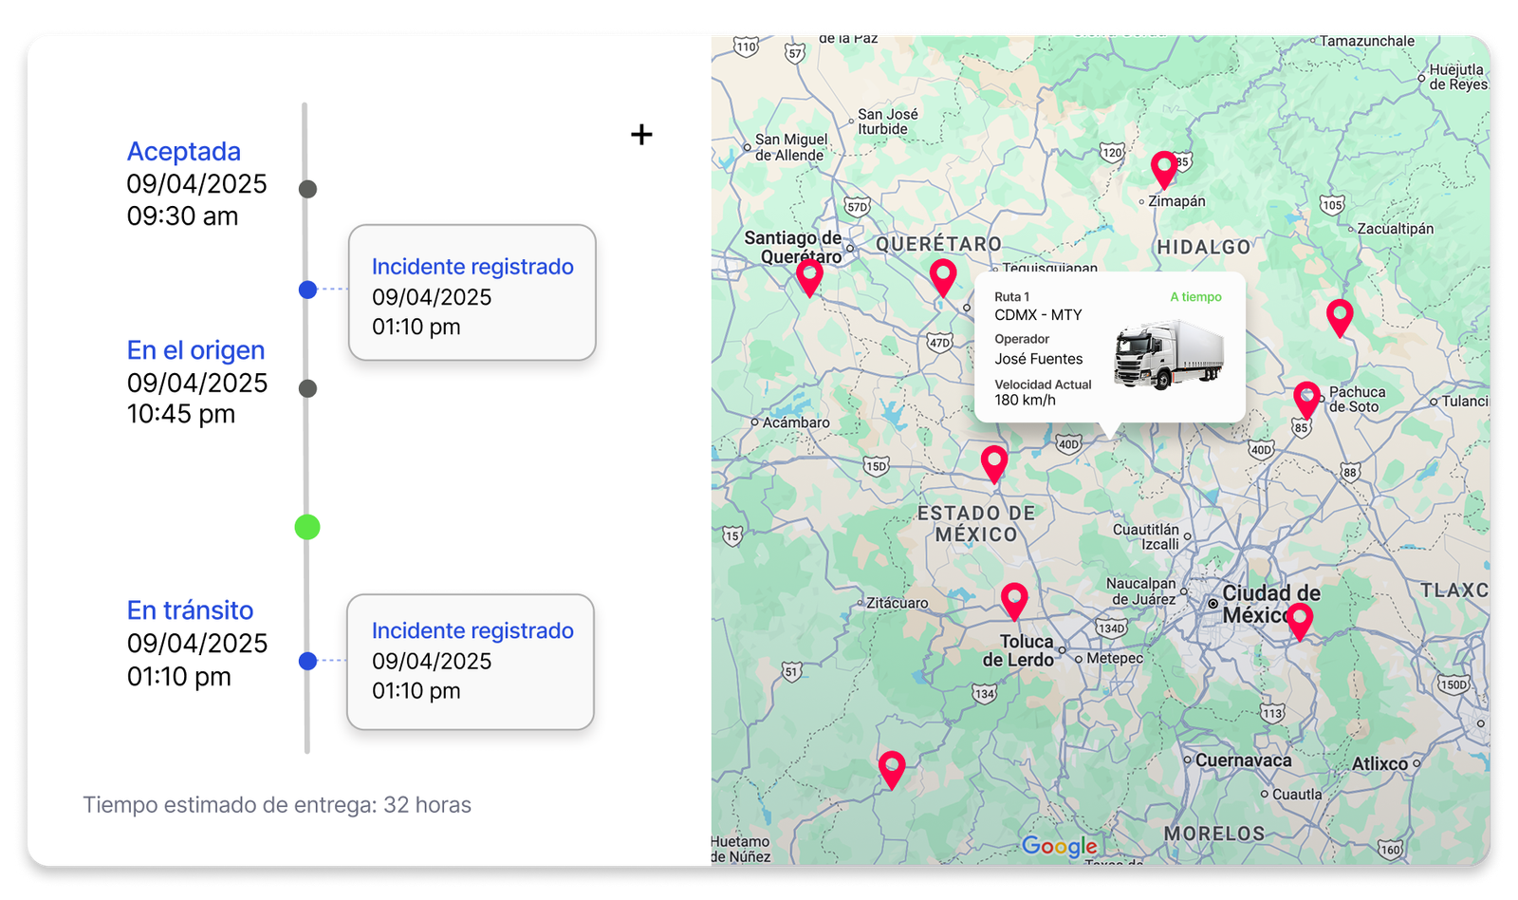Click the Atlixco city label on map
Image resolution: width=1518 pixels, height=900 pixels.
click(1379, 763)
